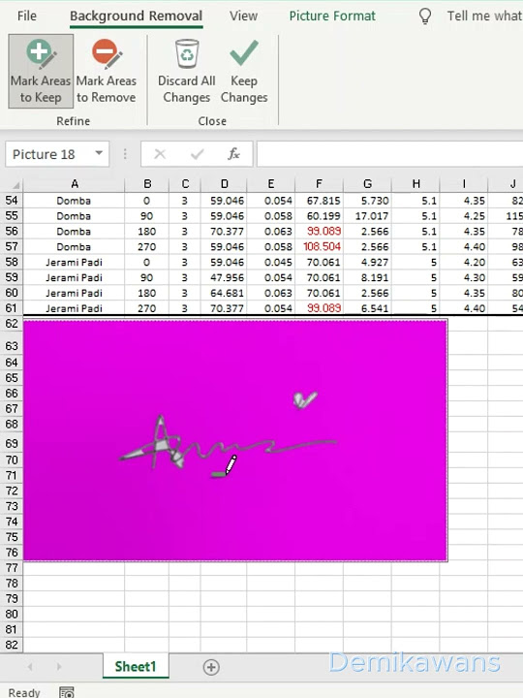The height and width of the screenshot is (698, 523).
Task: Click the formula bar enter checkmark icon
Action: [x=197, y=154]
